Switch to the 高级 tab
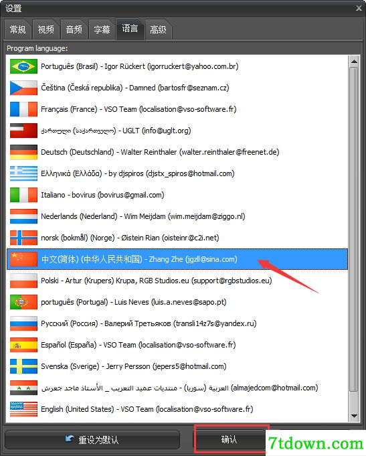 (x=158, y=29)
